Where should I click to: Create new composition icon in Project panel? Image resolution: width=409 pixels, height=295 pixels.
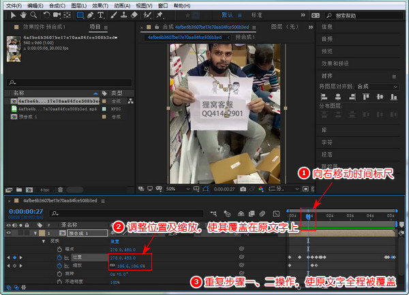[29, 189]
